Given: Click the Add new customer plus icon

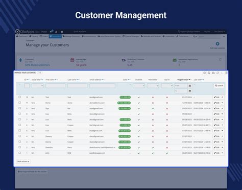Looking at the screenshot, I should coord(217,44).
